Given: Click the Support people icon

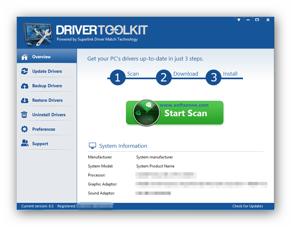Looking at the screenshot, I should [25, 143].
